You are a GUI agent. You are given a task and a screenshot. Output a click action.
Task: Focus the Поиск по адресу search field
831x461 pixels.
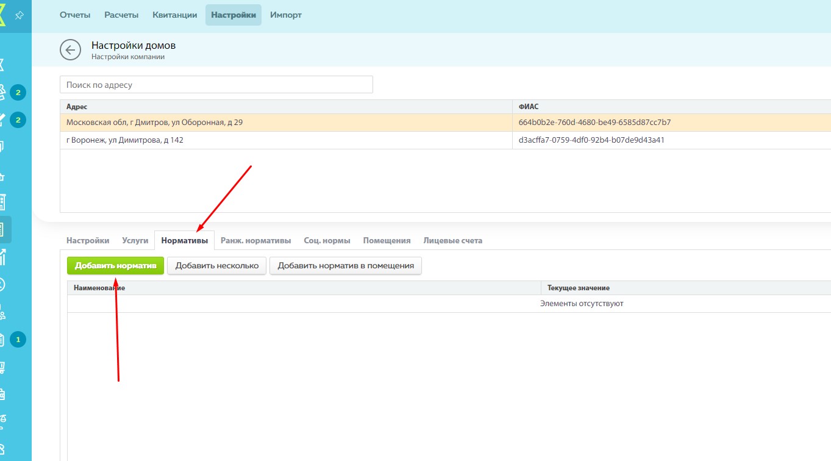(216, 85)
